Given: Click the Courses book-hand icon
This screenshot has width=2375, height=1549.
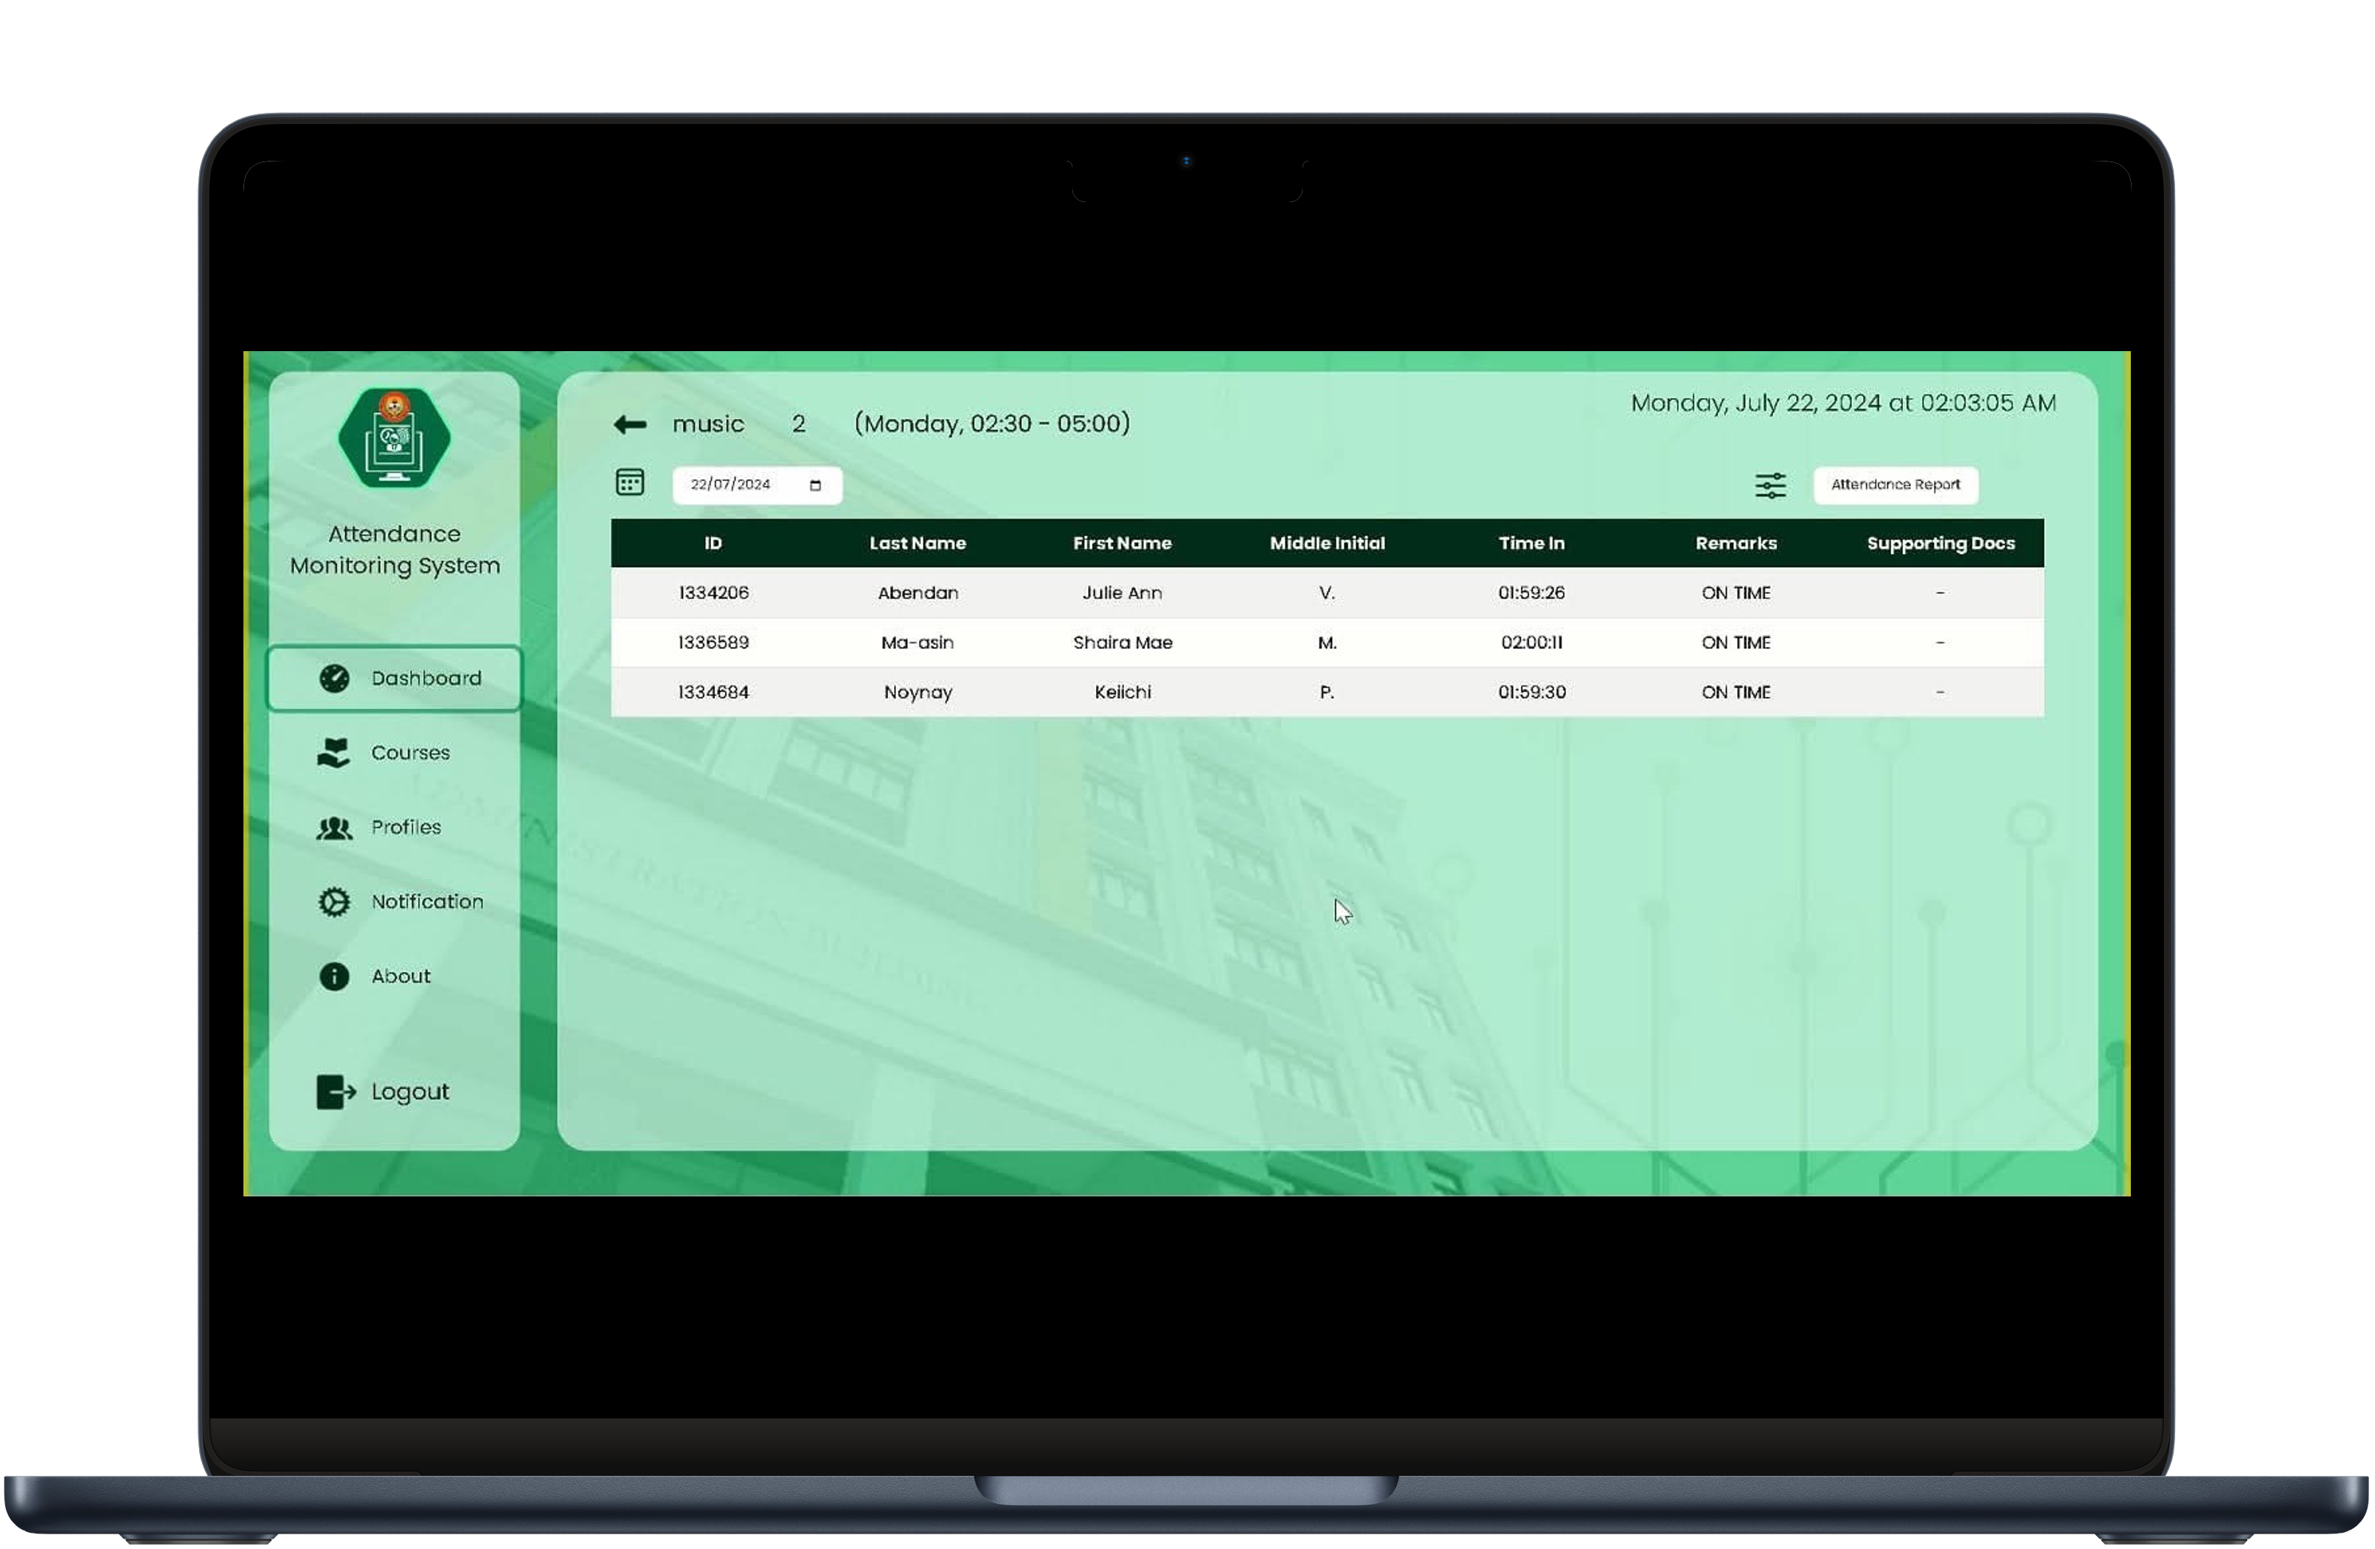Looking at the screenshot, I should tap(334, 754).
